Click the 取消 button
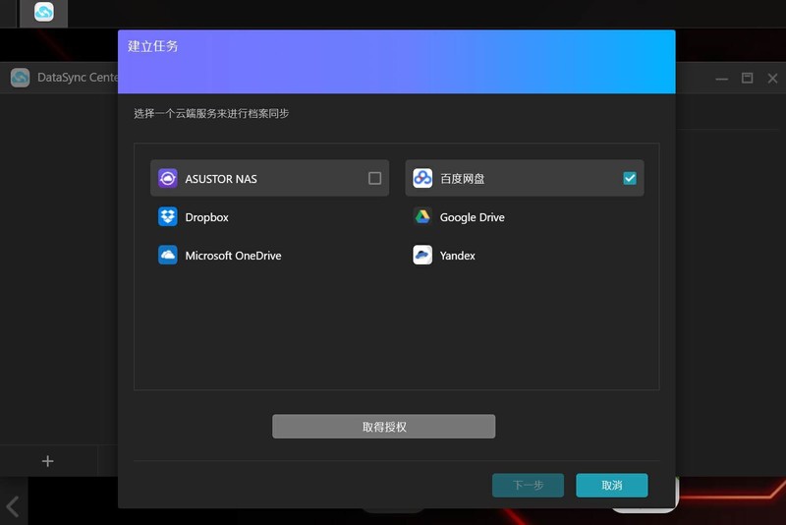786x525 pixels. coord(611,485)
